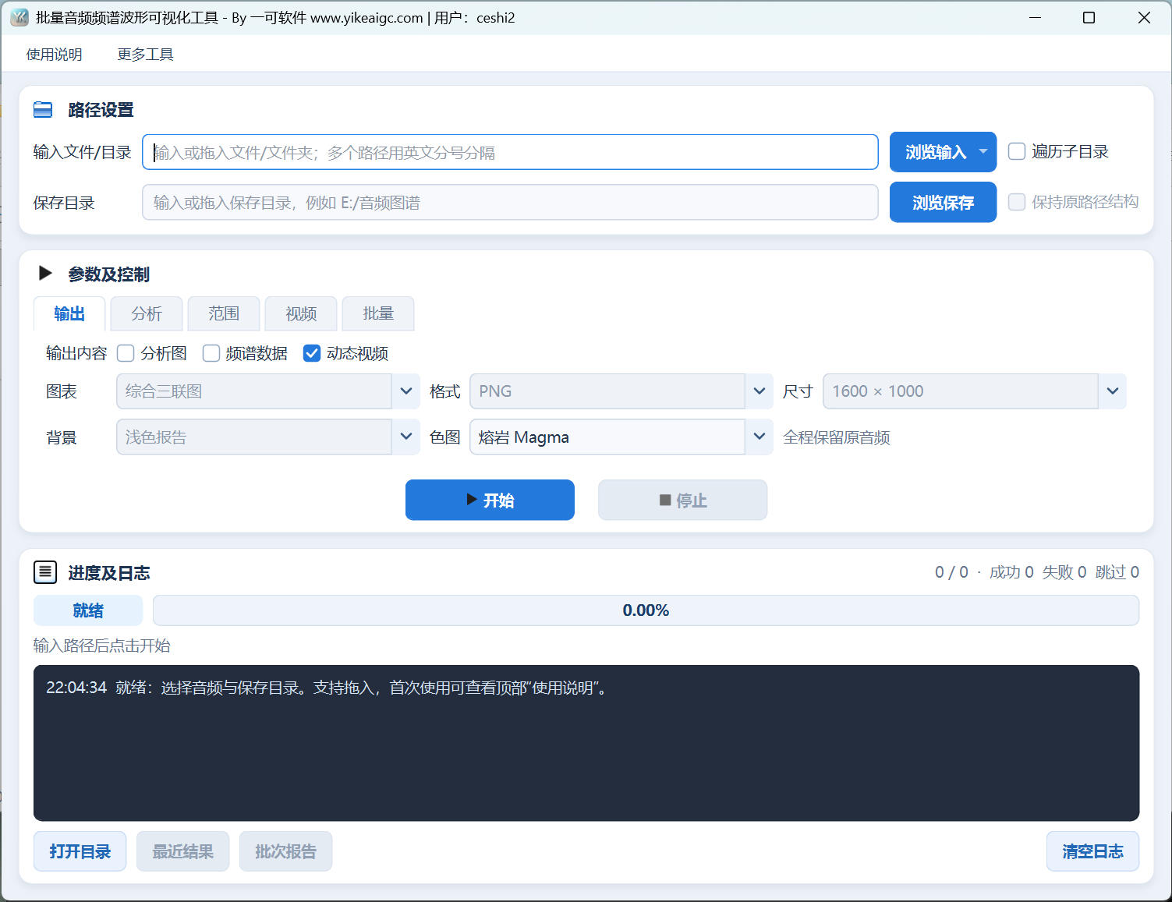Viewport: 1172px width, 902px height.
Task: Toggle the 遍历子目录 checkbox
Action: pyautogui.click(x=1017, y=151)
